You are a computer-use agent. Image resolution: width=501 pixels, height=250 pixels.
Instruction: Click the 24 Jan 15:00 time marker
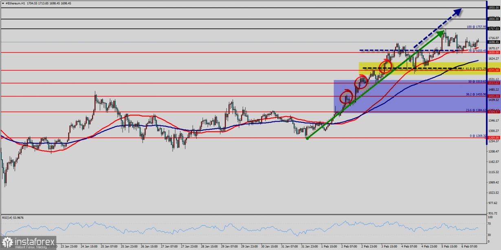click(88, 246)
